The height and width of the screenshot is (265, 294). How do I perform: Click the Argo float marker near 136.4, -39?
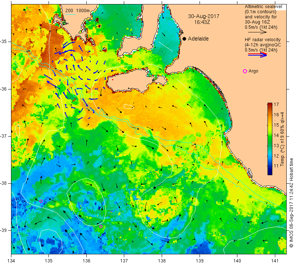tap(101, 226)
